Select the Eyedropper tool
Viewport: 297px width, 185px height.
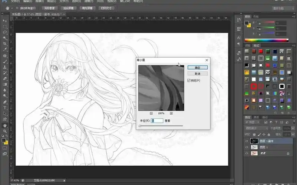[5, 50]
